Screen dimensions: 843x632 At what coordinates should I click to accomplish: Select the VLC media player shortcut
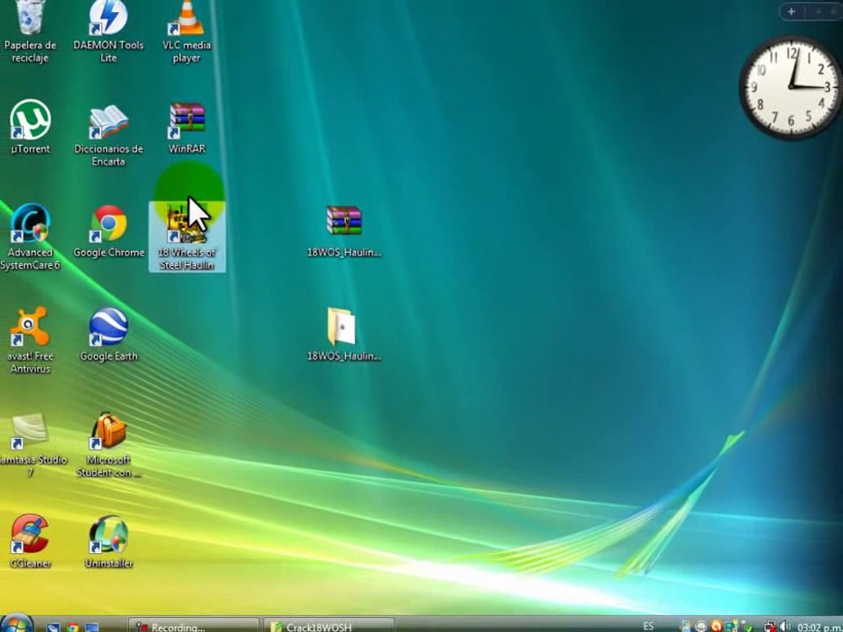tap(186, 32)
